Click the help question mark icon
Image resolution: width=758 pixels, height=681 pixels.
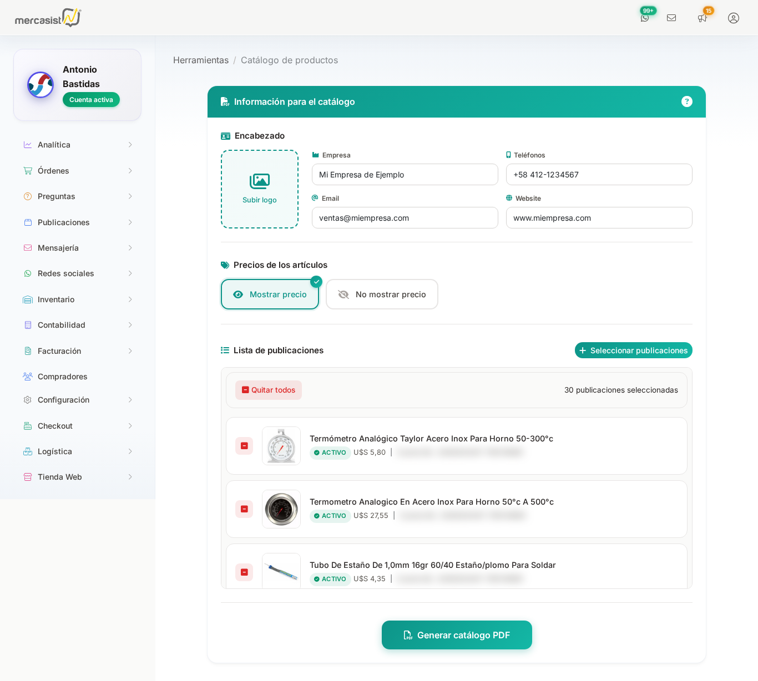click(x=687, y=101)
